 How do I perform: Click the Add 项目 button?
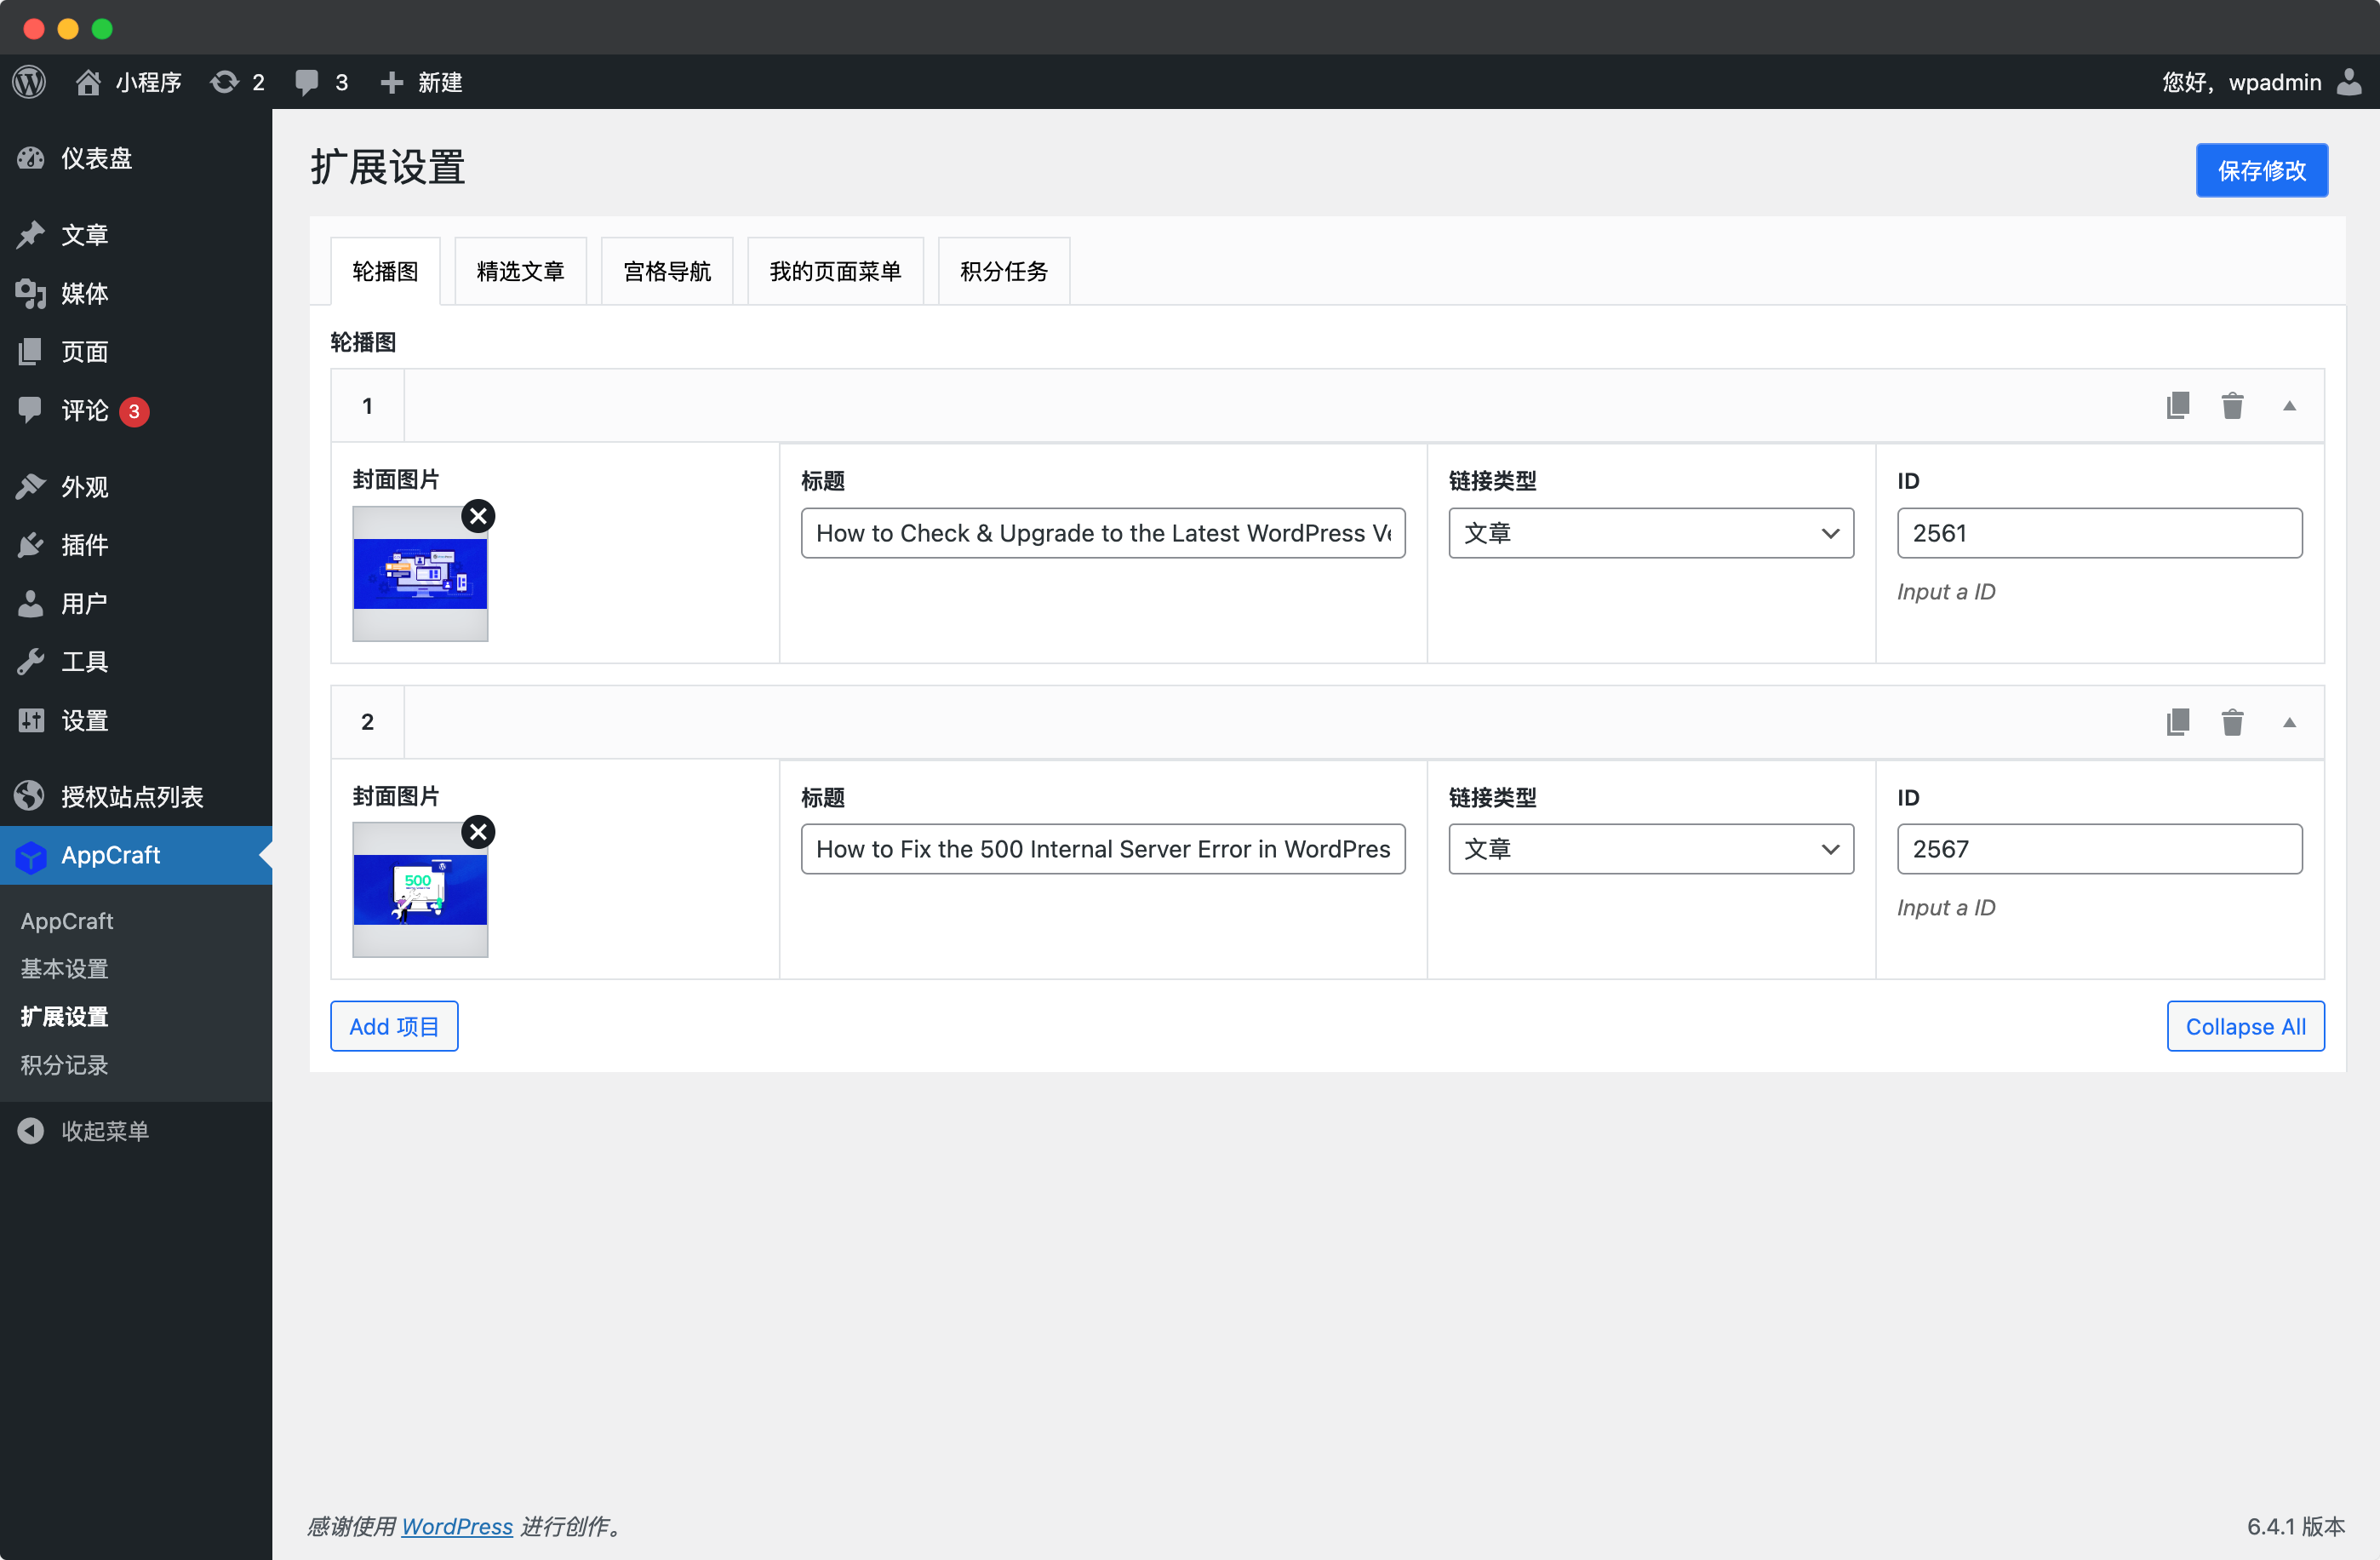(x=394, y=1027)
